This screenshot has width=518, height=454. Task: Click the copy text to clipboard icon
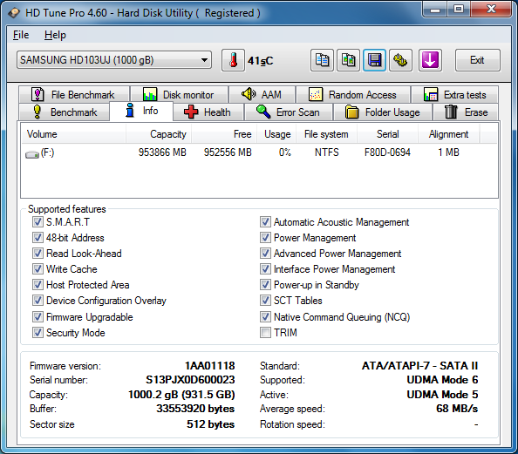click(322, 60)
